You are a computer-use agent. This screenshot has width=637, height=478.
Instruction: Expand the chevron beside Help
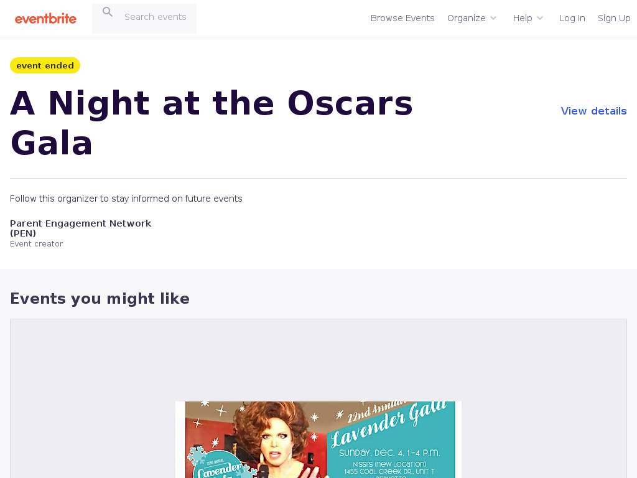click(x=540, y=18)
